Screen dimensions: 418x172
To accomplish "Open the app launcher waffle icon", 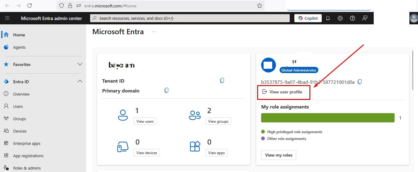I will [x=7, y=18].
